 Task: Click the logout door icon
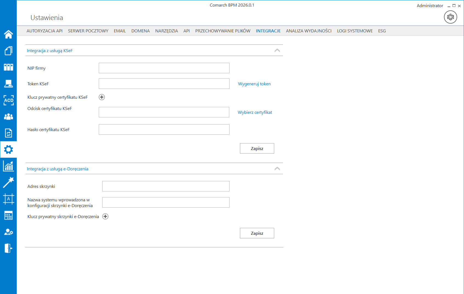[x=8, y=248]
